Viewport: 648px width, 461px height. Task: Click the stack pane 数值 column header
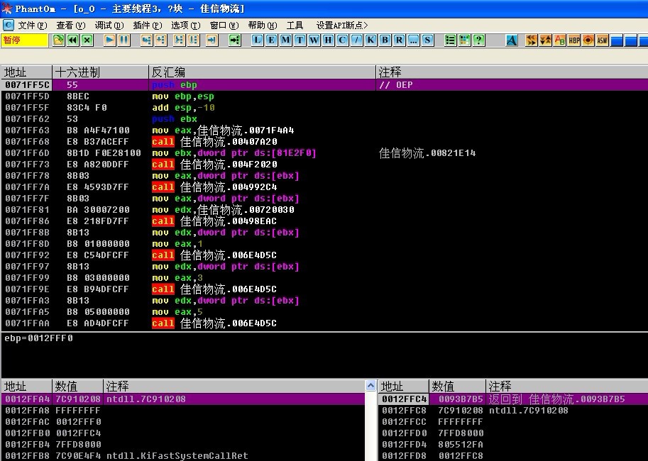coord(457,387)
